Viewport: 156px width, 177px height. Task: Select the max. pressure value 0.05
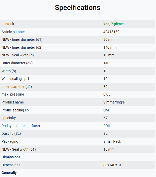(x=107, y=94)
